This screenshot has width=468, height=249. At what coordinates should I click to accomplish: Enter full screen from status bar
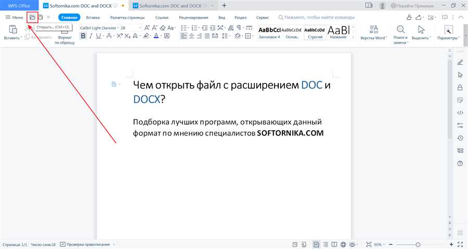point(460,244)
